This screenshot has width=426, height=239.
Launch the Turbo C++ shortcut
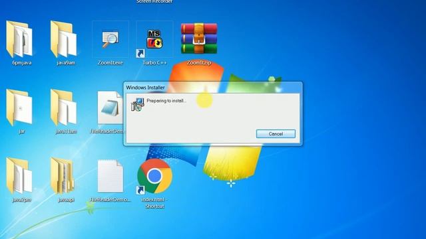pos(154,40)
